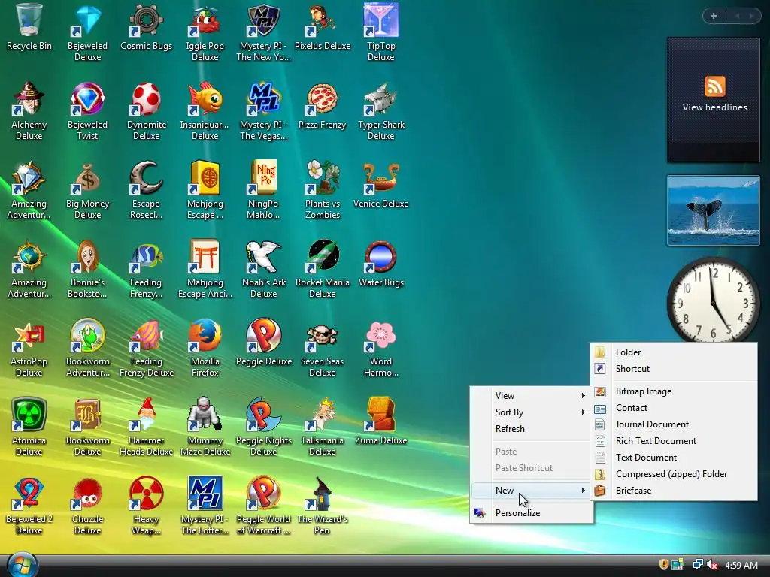Select the Plants vs Zombies shortcut
The image size is (770, 577).
(x=322, y=177)
